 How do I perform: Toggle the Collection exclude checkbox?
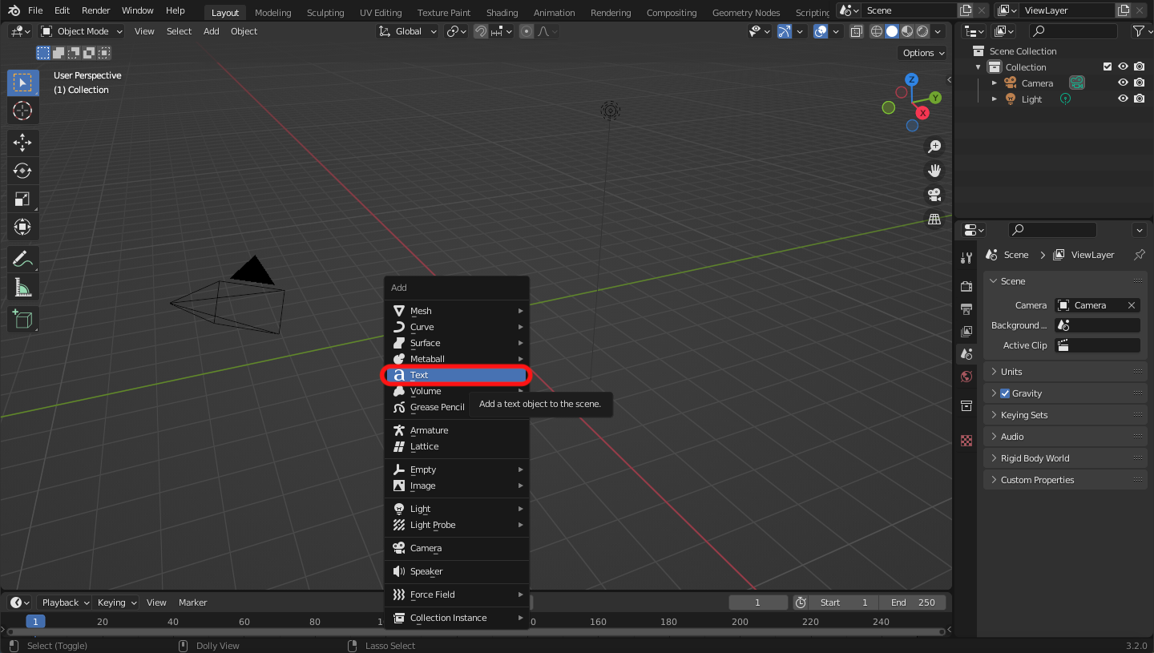(1108, 67)
